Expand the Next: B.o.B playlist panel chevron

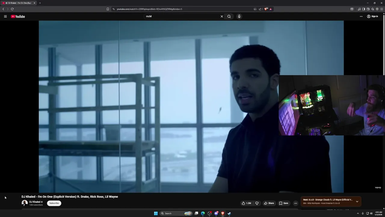tap(357, 201)
